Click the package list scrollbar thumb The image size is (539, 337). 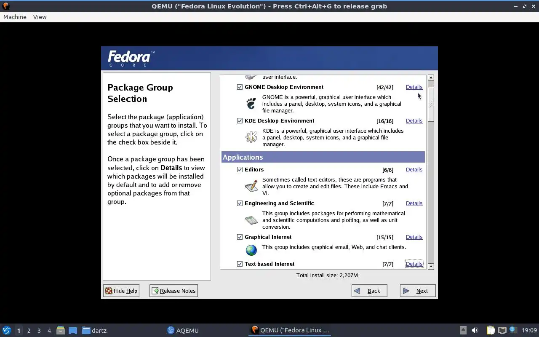[431, 104]
